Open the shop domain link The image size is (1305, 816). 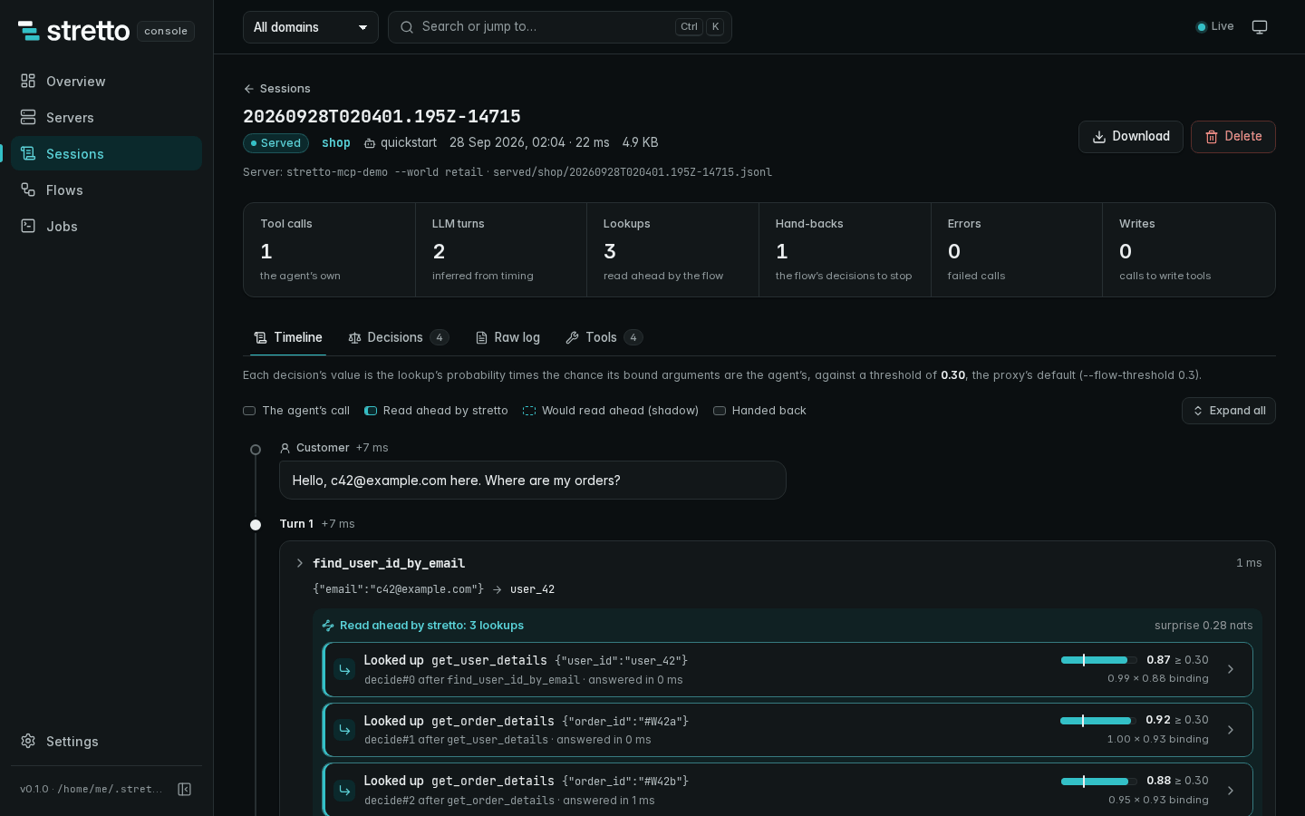pyautogui.click(x=336, y=143)
